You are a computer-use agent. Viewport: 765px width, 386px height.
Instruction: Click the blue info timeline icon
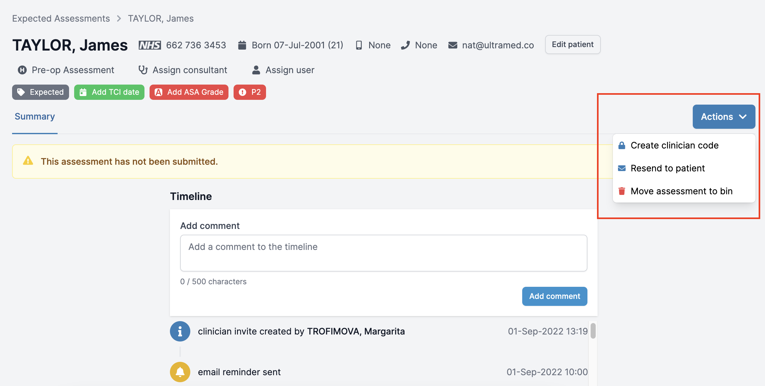coord(180,331)
